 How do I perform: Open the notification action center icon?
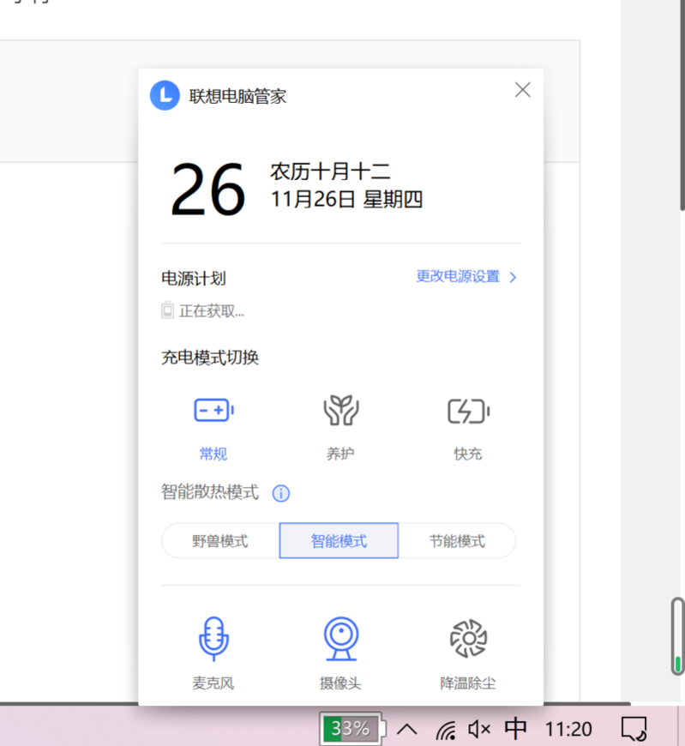(633, 729)
